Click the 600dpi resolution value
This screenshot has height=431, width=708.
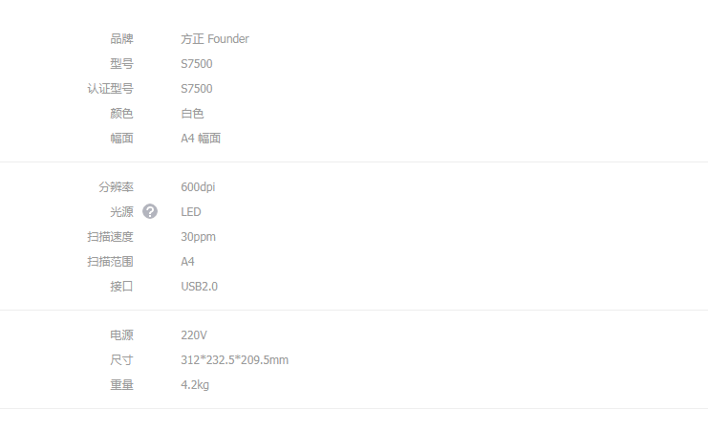198,187
